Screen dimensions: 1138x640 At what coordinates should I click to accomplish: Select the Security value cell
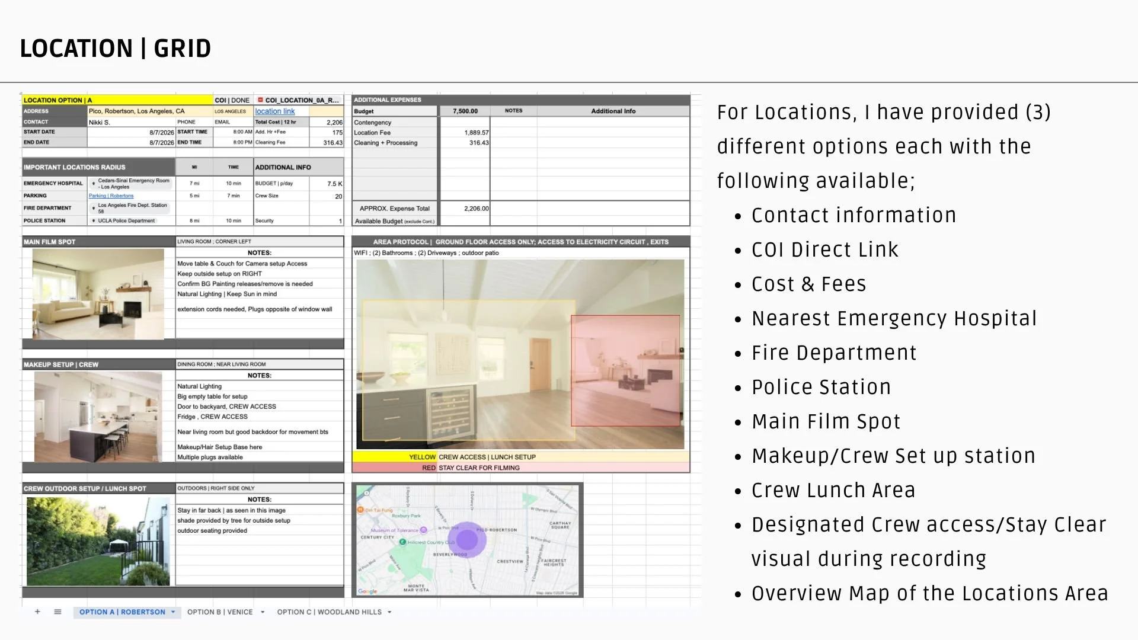(x=327, y=220)
